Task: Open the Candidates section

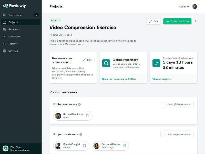Action: (21, 36)
